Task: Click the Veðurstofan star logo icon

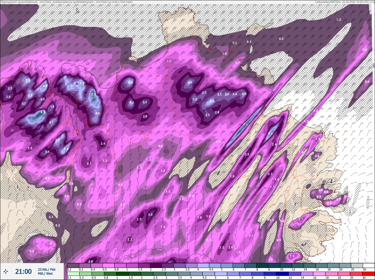Action: click(5, 272)
